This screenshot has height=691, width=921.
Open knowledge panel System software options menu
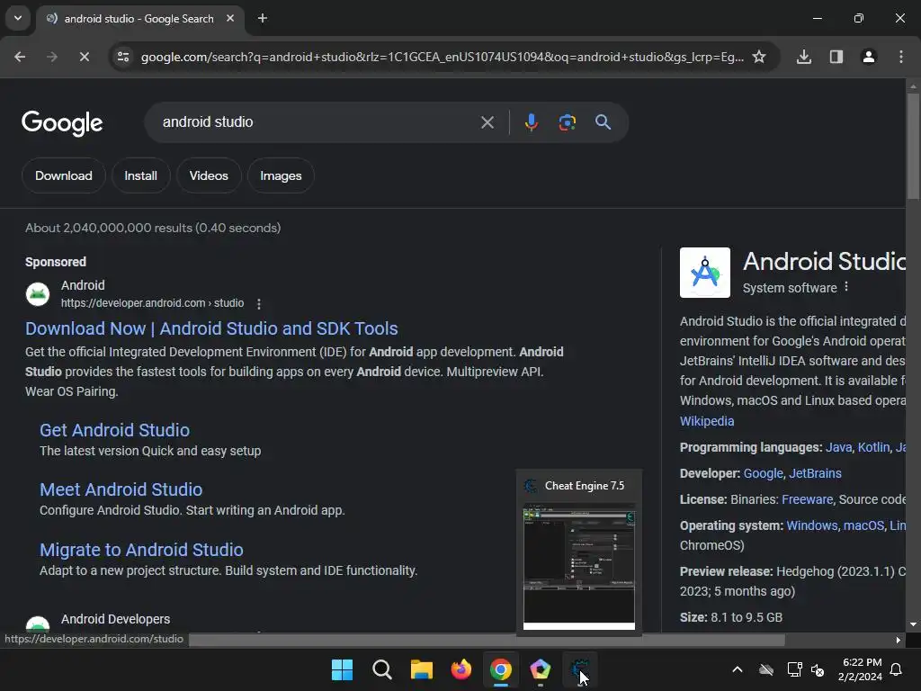click(x=845, y=287)
